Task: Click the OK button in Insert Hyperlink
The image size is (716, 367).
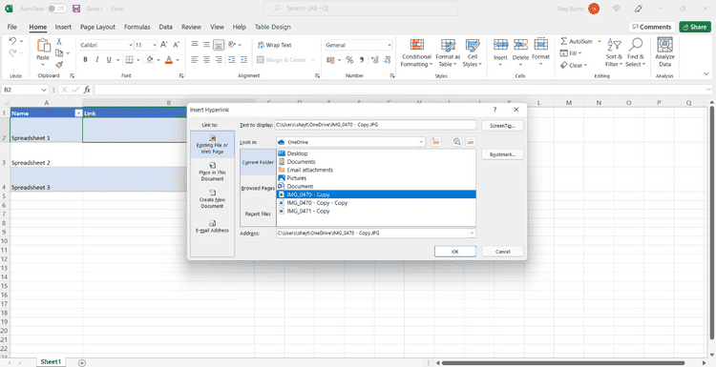Action: pyautogui.click(x=454, y=252)
